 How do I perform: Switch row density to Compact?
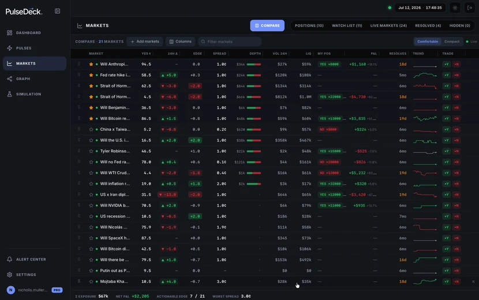click(451, 42)
